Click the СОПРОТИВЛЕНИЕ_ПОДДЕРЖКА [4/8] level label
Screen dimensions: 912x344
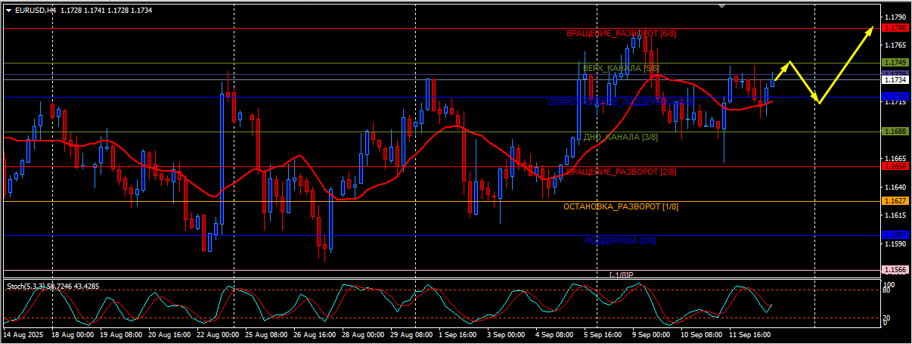(x=621, y=102)
